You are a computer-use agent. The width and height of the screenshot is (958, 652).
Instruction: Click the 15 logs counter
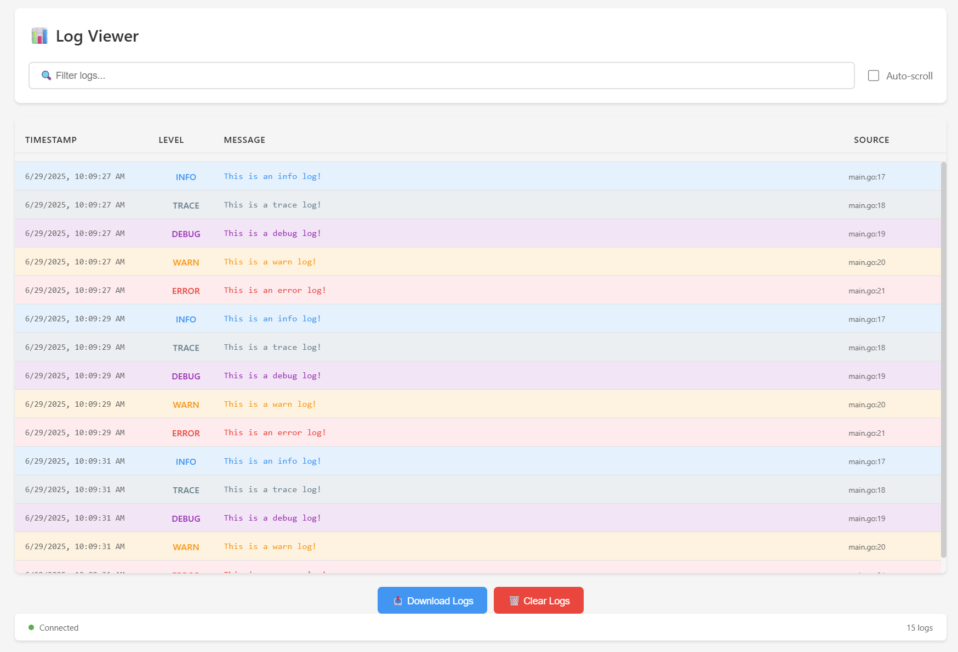click(919, 627)
